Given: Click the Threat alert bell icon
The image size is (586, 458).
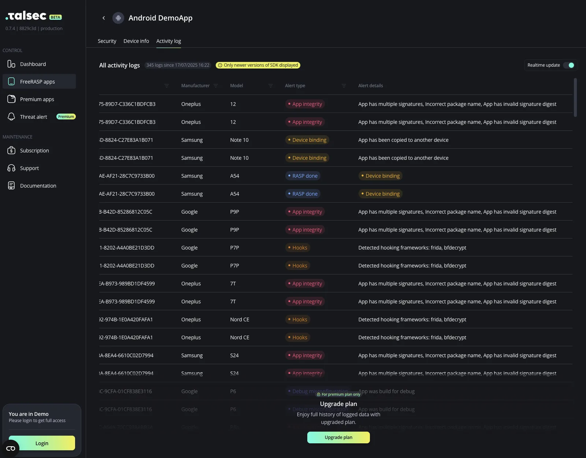Looking at the screenshot, I should coord(11,117).
